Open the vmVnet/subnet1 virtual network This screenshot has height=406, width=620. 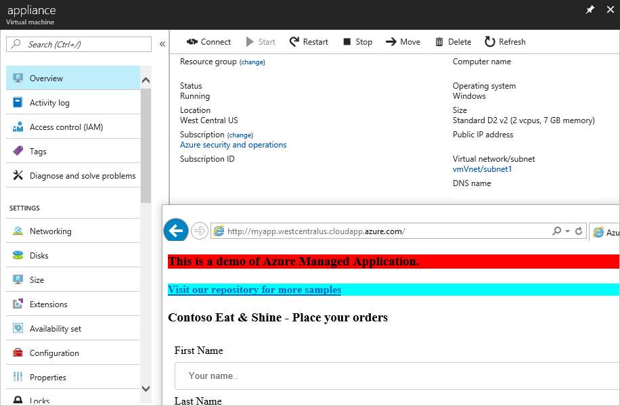482,169
